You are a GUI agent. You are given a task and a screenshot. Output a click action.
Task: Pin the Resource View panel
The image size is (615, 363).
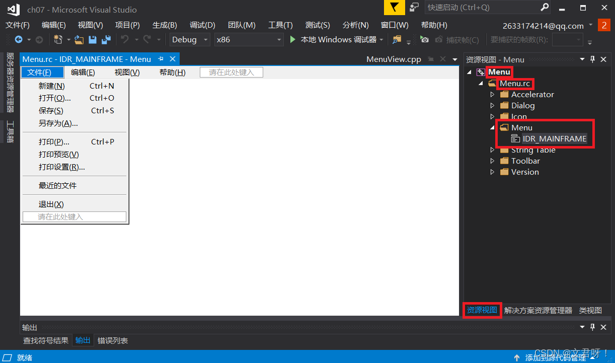pyautogui.click(x=592, y=59)
